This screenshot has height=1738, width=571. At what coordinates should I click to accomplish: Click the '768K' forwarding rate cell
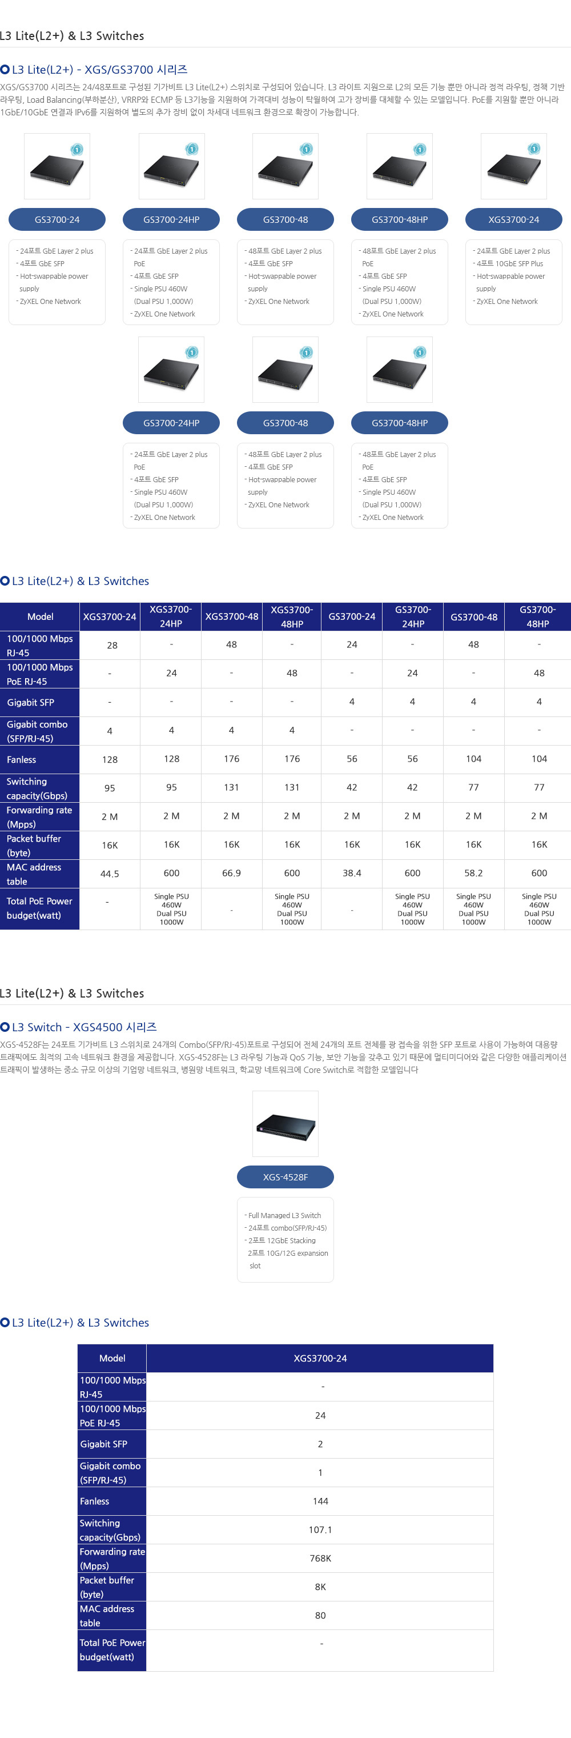pyautogui.click(x=320, y=1559)
